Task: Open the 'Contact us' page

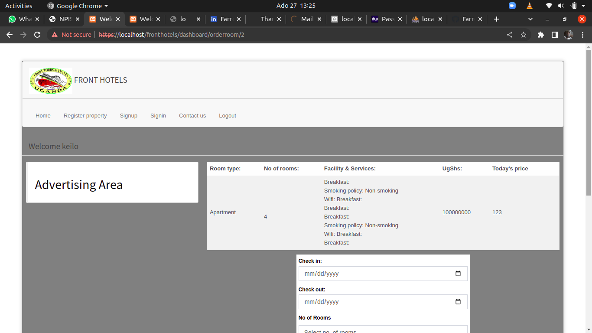Action: coord(192,115)
